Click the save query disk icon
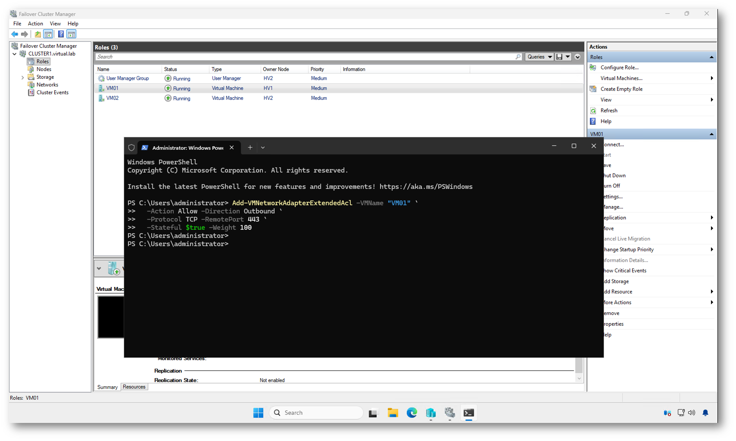736x441 pixels. pyautogui.click(x=559, y=57)
